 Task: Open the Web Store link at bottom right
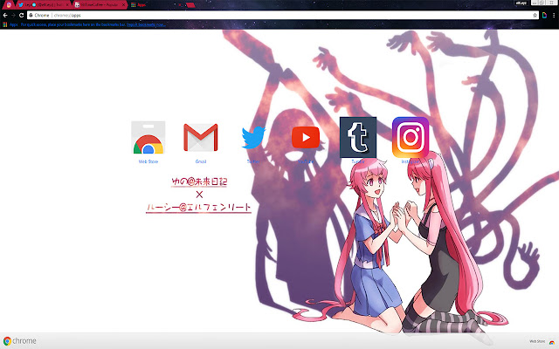click(542, 341)
